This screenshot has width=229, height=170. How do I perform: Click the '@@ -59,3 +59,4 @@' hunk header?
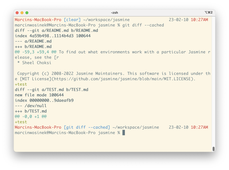click(36, 52)
